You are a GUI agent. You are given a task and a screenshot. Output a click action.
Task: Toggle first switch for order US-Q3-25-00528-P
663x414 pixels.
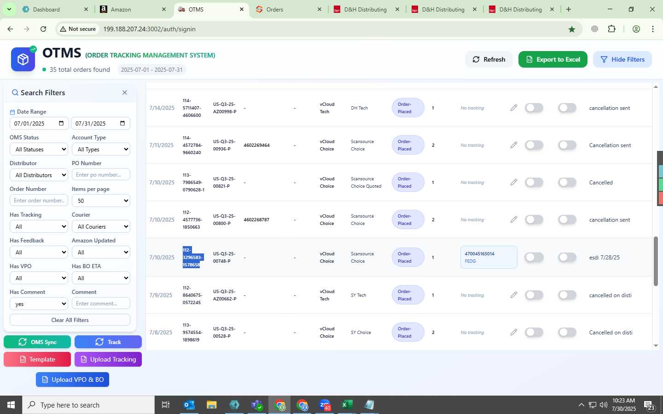(534, 332)
